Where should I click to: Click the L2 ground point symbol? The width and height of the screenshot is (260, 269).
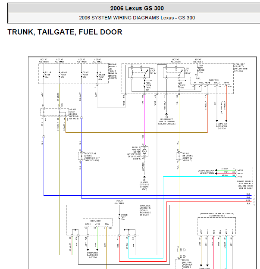coord(144,177)
